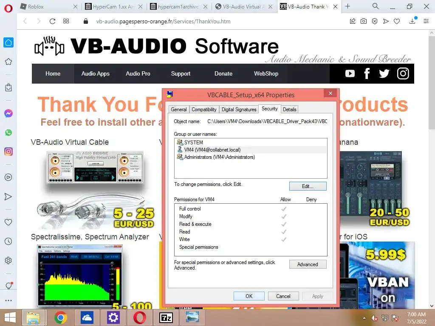Go back to the previous page
This screenshot has height=326, width=435.
25,21
